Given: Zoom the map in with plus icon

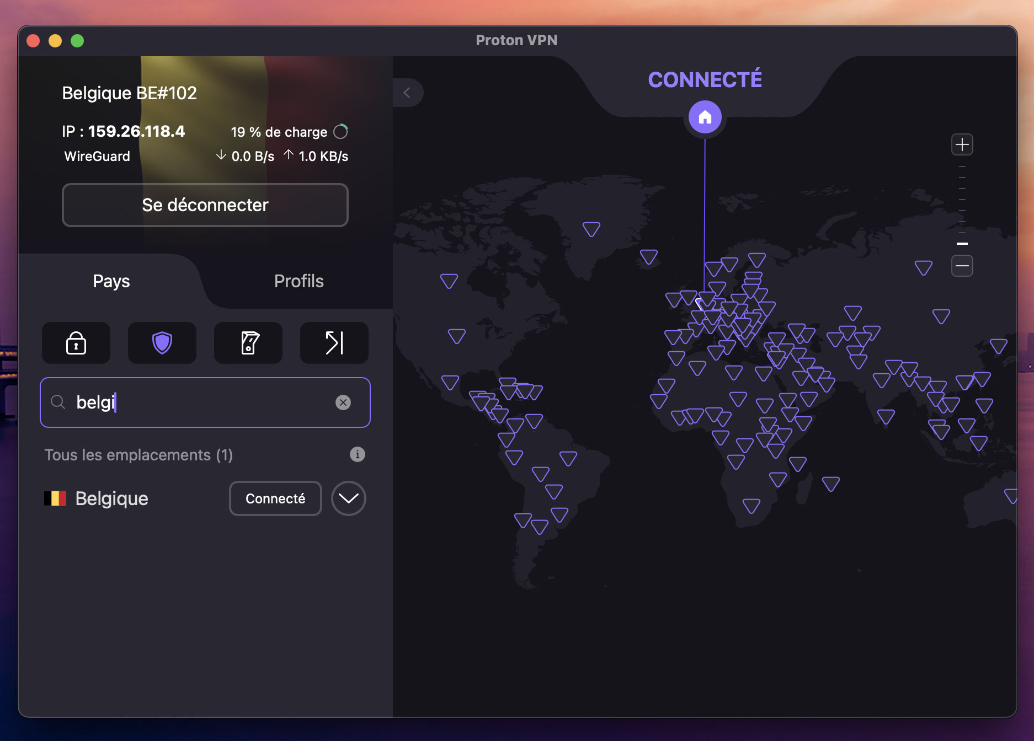Looking at the screenshot, I should (961, 144).
